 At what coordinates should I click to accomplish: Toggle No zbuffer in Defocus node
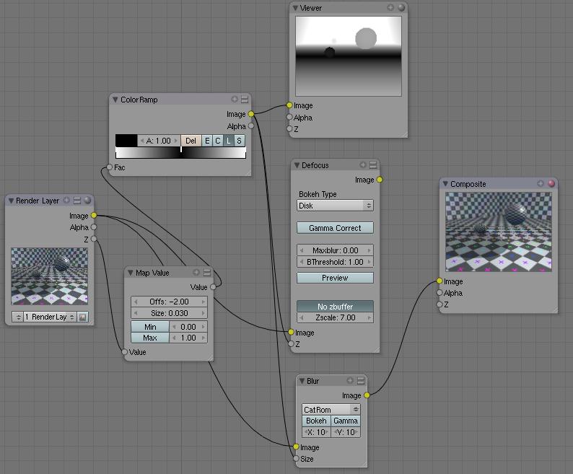point(335,306)
